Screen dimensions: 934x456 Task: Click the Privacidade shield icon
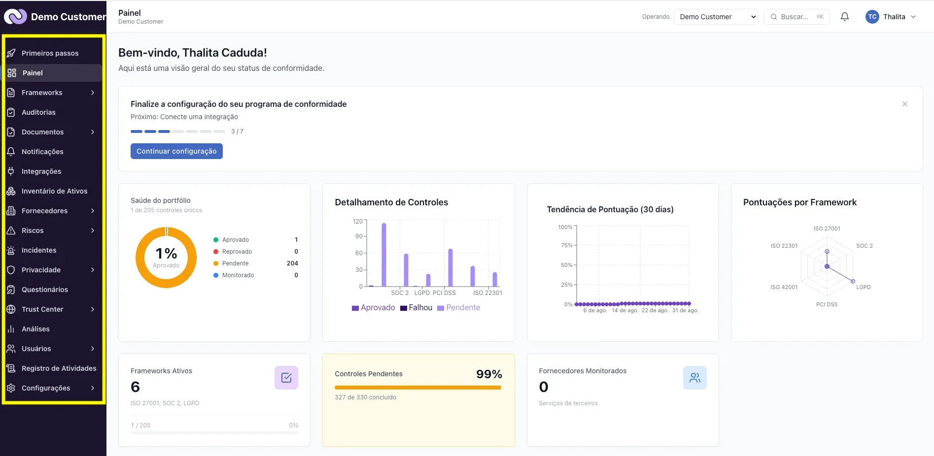point(11,270)
